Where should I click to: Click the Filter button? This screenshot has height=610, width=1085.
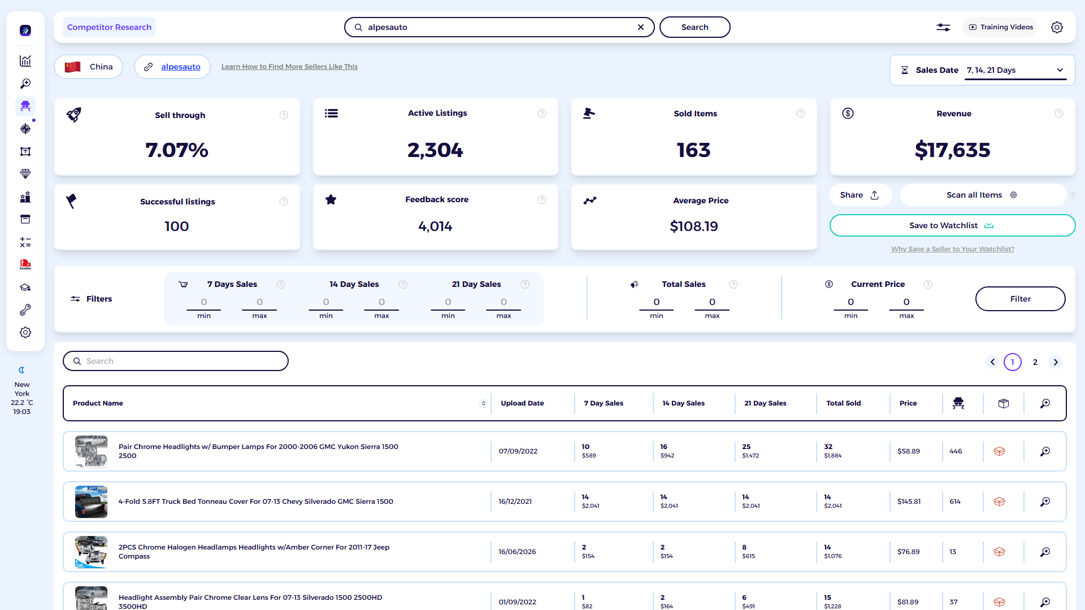point(1020,299)
